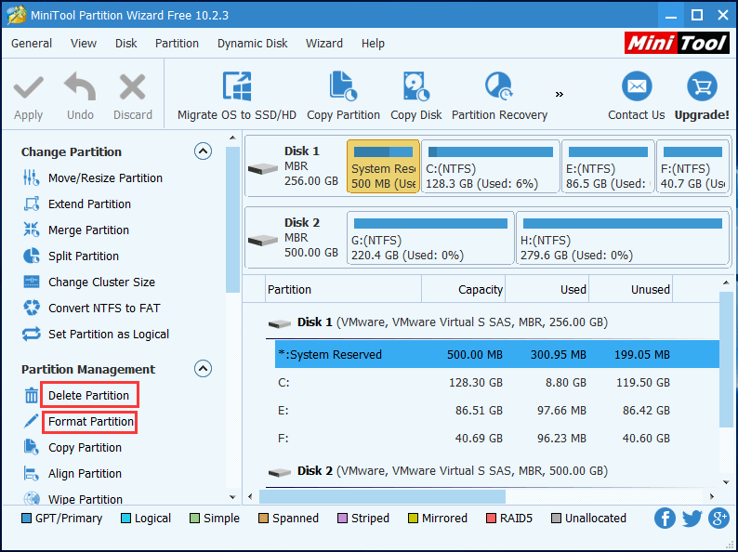Select the *:System Reserved table row

pos(497,354)
